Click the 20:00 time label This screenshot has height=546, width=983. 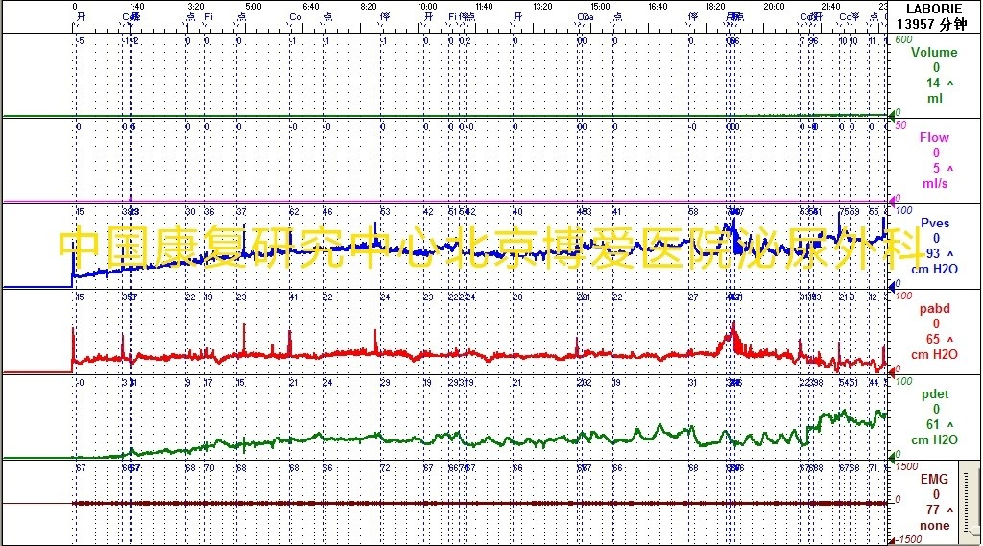point(774,7)
